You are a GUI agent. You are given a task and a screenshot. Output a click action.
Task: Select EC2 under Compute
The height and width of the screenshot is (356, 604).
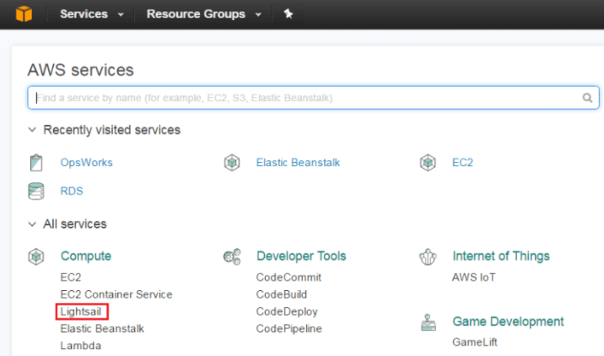click(71, 278)
